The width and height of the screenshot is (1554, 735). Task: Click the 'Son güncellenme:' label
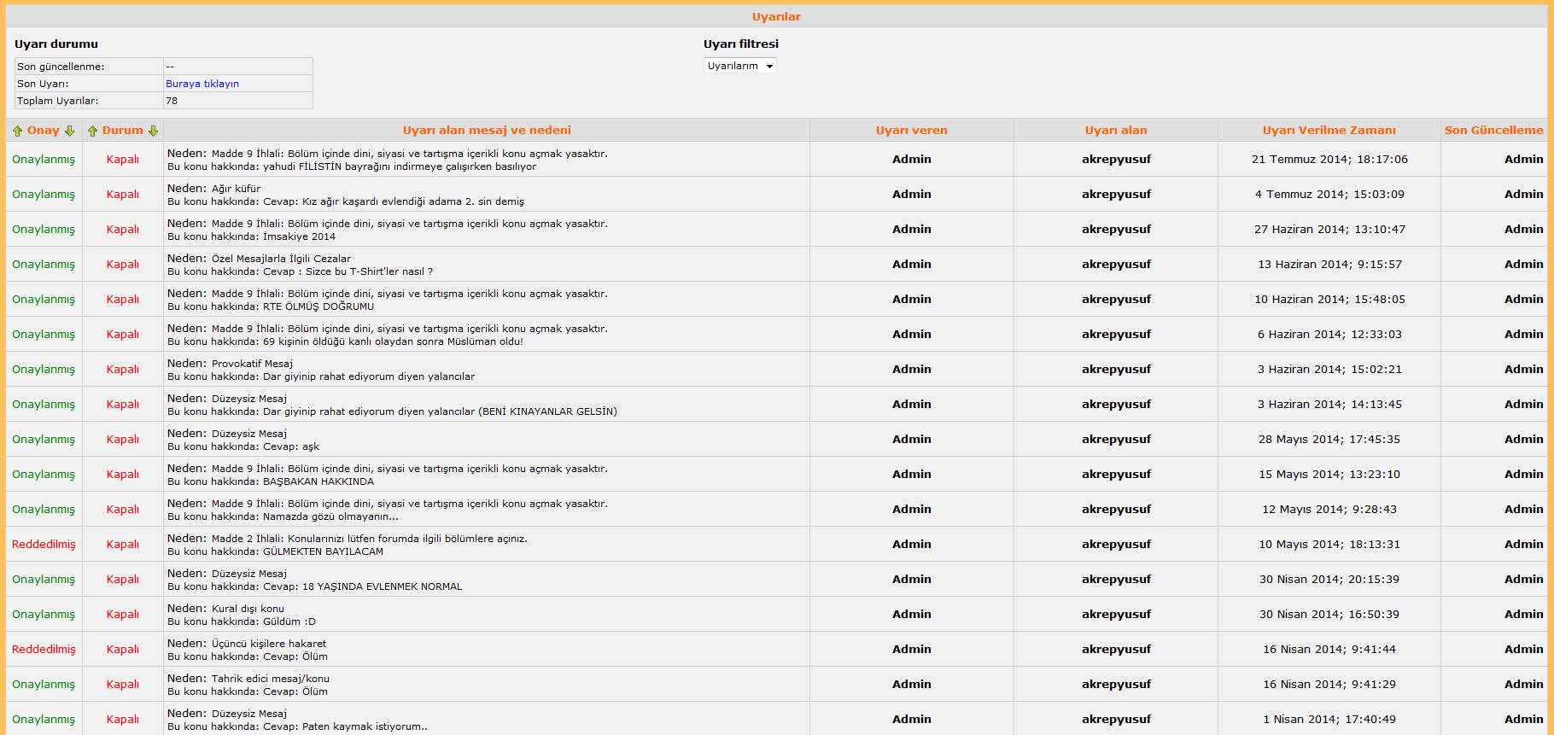61,67
